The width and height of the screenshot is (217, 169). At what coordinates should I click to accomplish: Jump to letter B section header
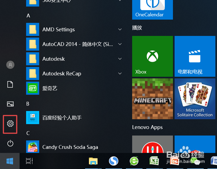point(28,104)
